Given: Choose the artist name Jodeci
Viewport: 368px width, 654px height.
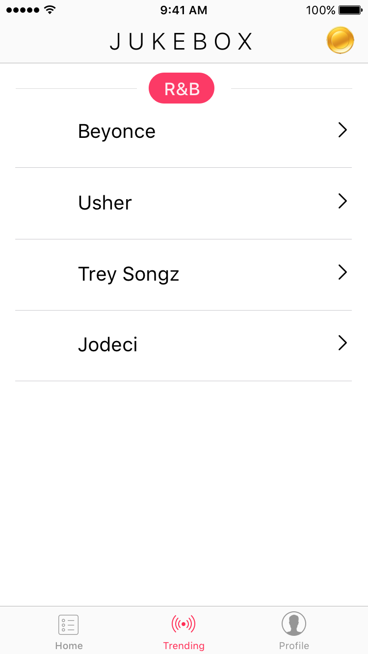Looking at the screenshot, I should coord(108,344).
